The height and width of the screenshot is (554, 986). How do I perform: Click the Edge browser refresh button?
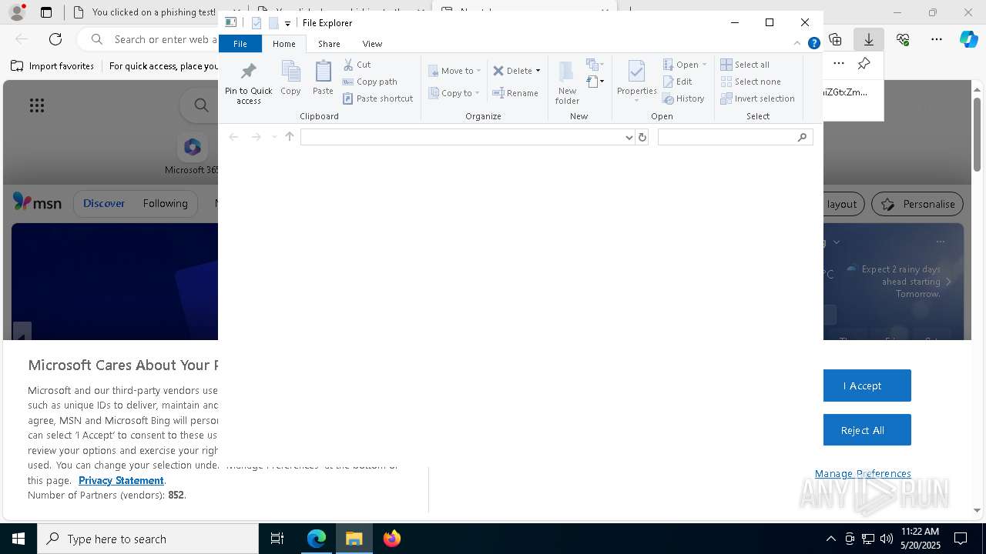[55, 38]
